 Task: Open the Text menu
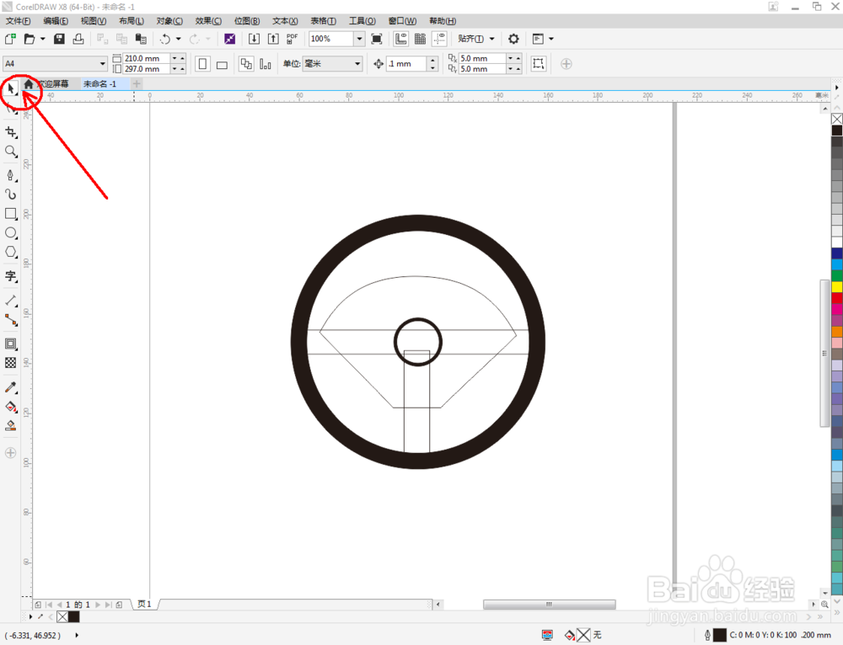(285, 21)
